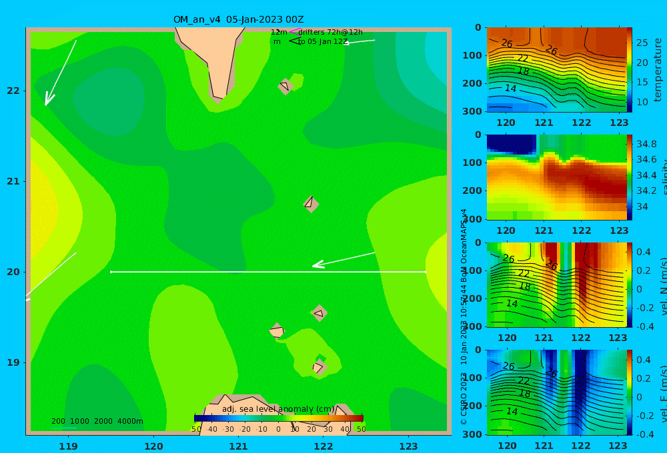Viewport: 667px width, 453px height.
Task: Click the '34.8' tick on salinity color bar
Action: [646, 144]
